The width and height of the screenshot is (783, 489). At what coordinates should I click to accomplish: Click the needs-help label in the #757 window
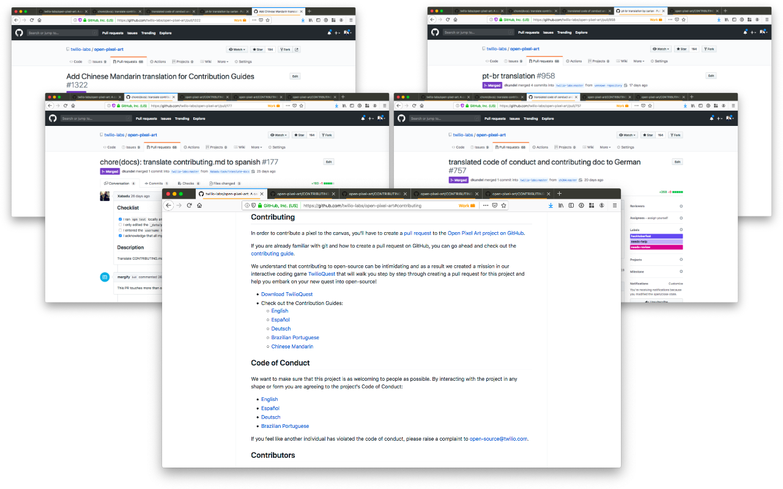tap(656, 241)
